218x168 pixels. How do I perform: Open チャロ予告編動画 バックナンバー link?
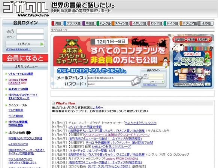tap(119, 143)
